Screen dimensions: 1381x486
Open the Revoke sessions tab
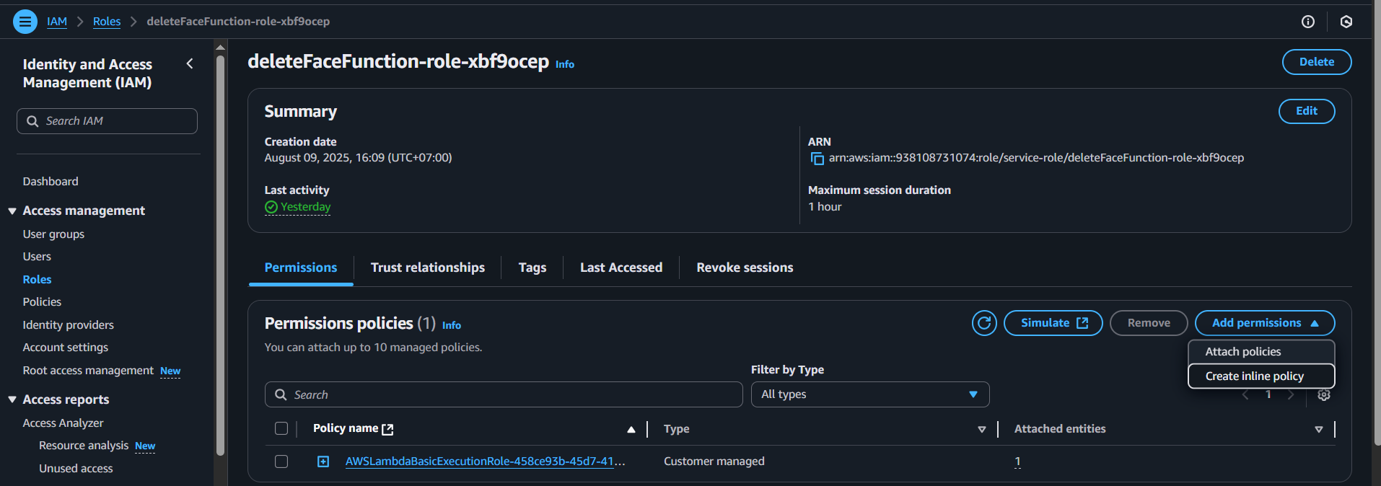[x=745, y=268]
